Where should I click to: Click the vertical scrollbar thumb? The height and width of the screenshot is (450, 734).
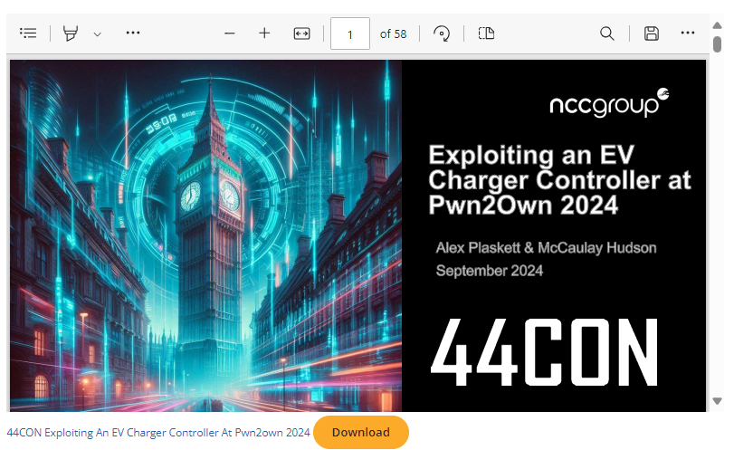coord(717,44)
